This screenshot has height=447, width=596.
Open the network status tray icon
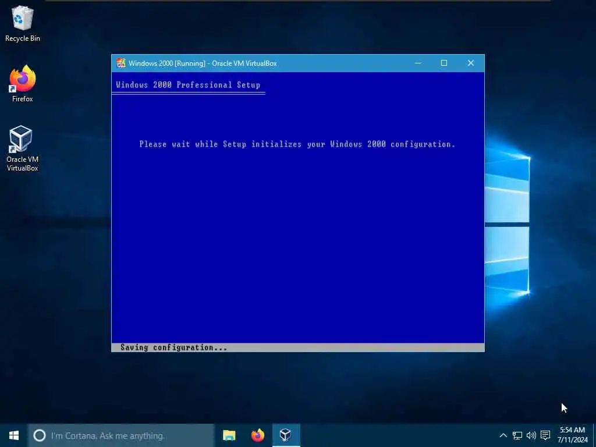coord(517,435)
